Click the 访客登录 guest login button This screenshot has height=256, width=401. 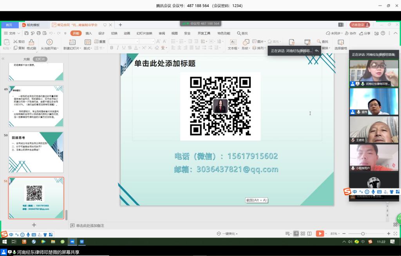click(x=360, y=25)
